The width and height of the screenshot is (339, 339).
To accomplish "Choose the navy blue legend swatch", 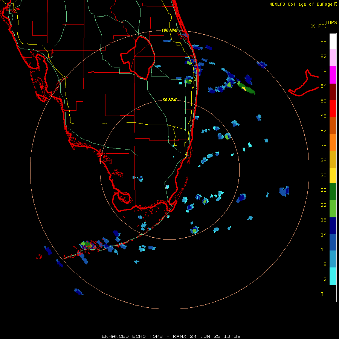I will point(333,226).
